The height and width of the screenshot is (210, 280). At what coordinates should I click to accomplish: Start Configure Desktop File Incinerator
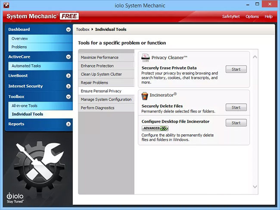(236, 123)
